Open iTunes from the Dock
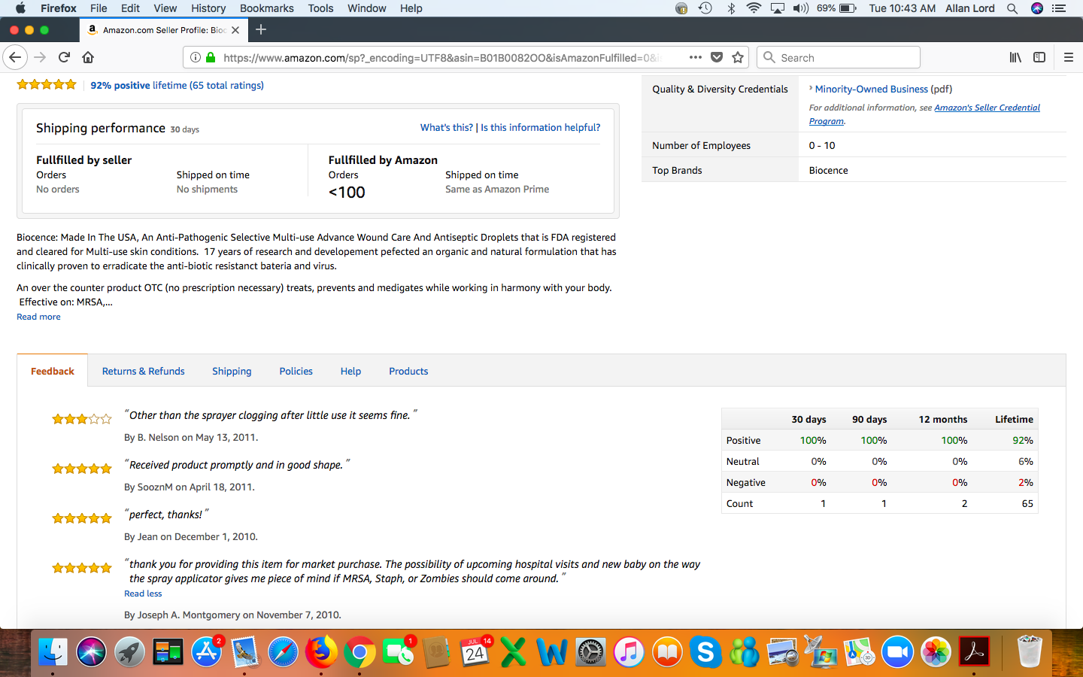The height and width of the screenshot is (677, 1083). (x=629, y=651)
